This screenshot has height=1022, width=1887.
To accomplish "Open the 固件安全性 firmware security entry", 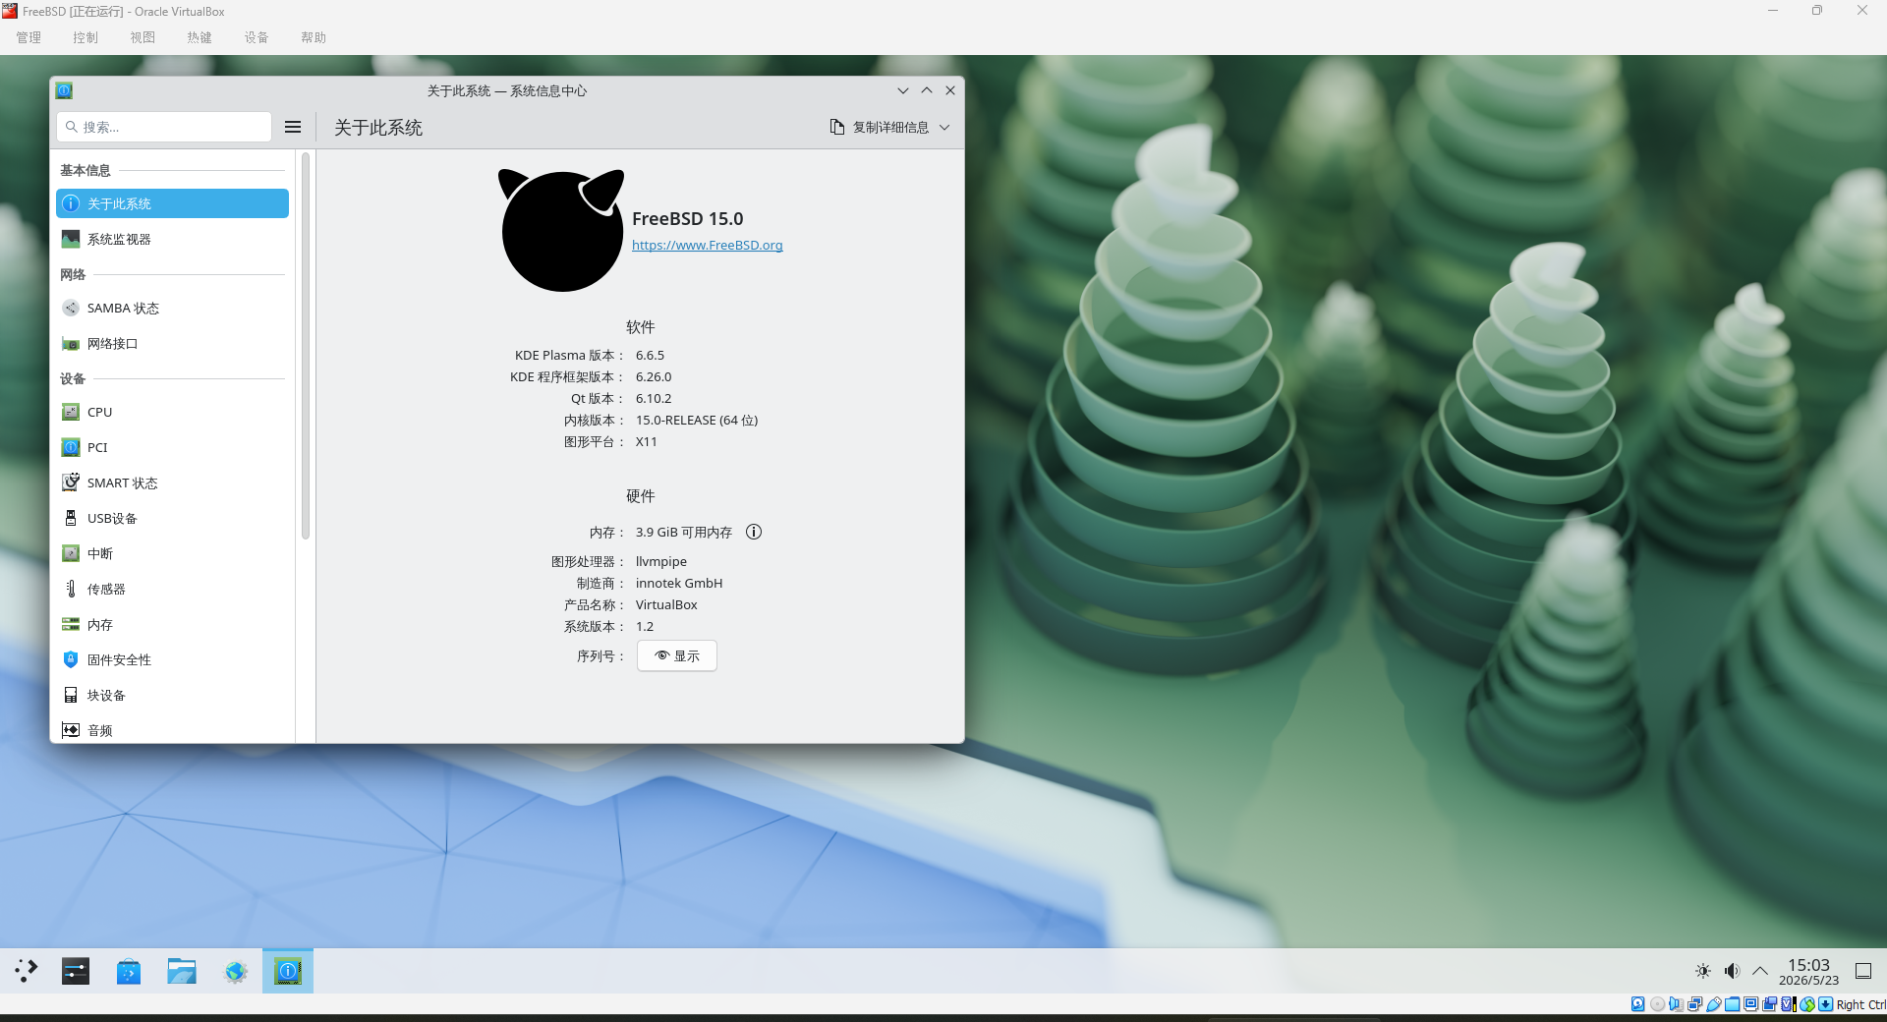I will (x=172, y=659).
